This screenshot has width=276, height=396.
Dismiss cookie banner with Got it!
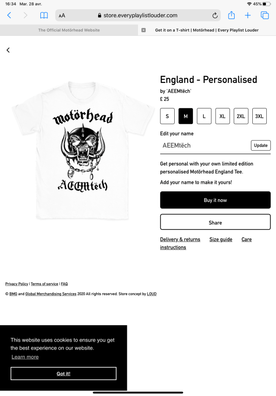[x=63, y=374]
